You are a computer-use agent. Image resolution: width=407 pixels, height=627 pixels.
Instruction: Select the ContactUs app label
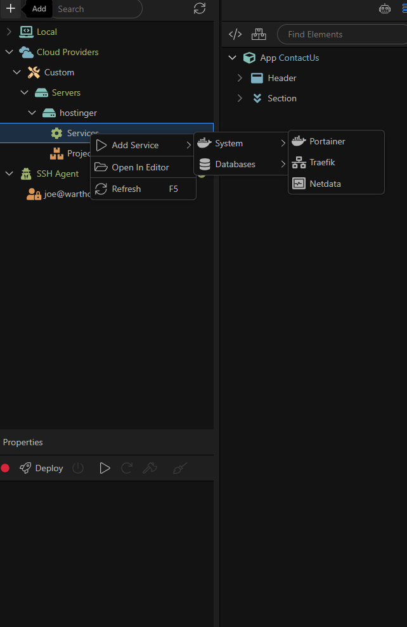(299, 58)
